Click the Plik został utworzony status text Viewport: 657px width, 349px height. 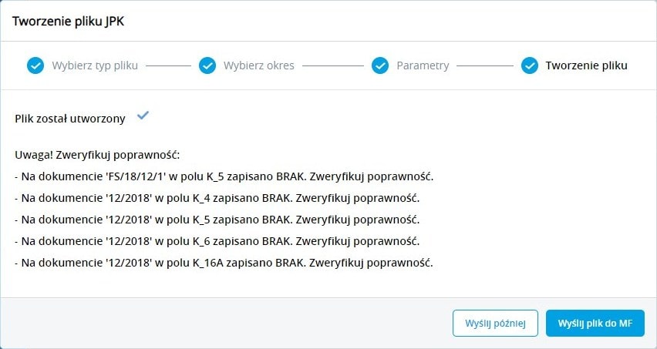[x=70, y=119]
